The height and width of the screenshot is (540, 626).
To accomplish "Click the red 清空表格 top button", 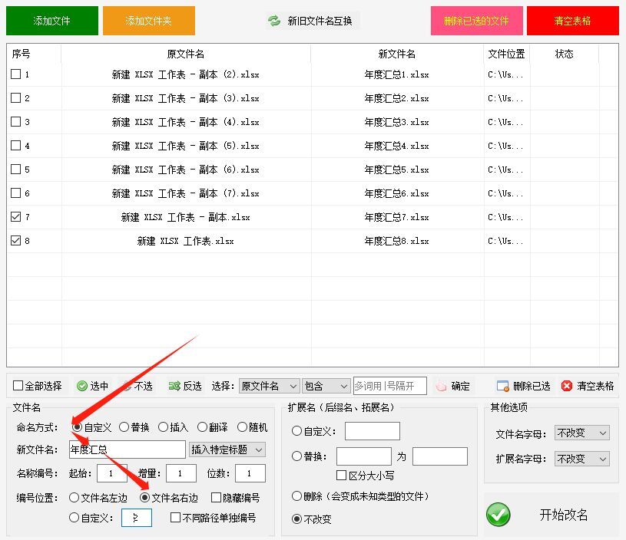I will point(572,21).
